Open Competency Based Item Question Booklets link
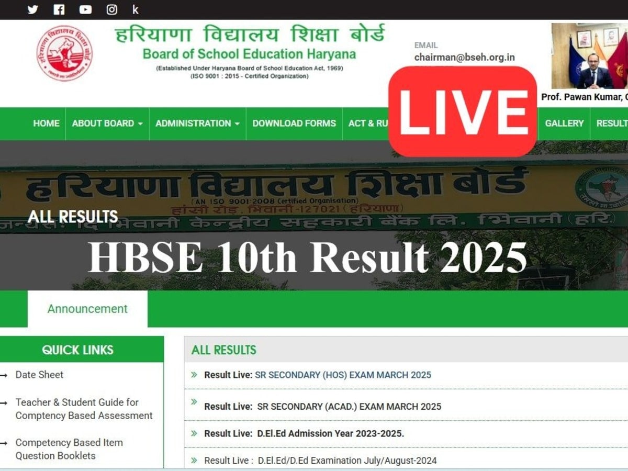 pos(69,449)
